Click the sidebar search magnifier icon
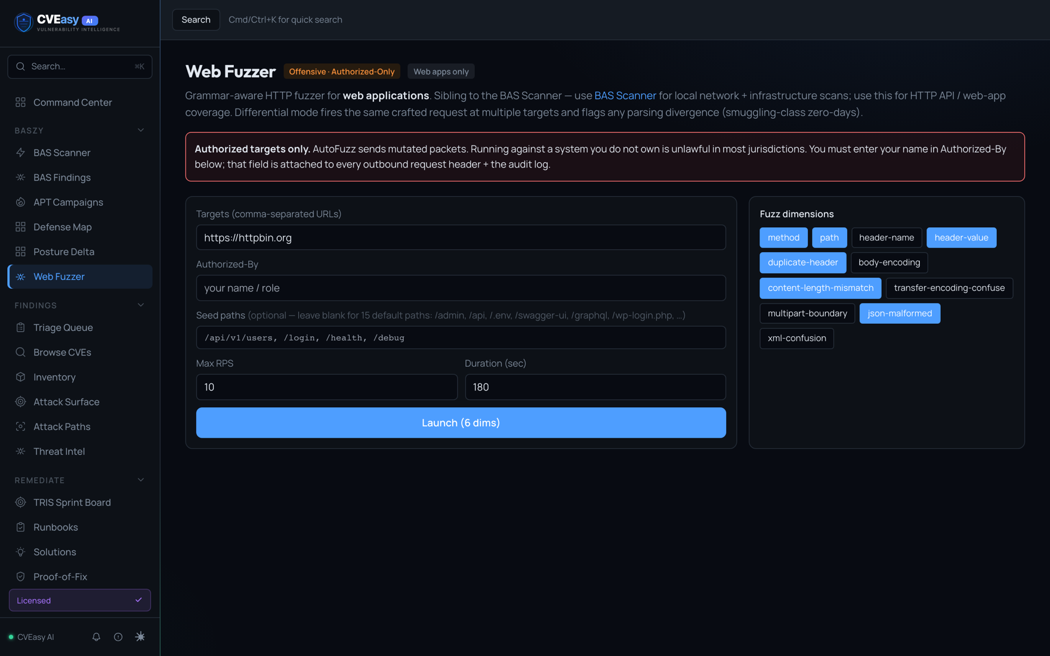 21,66
